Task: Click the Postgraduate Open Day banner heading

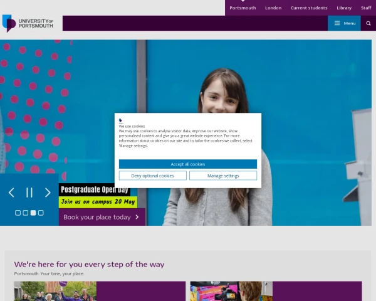Action: (94, 189)
